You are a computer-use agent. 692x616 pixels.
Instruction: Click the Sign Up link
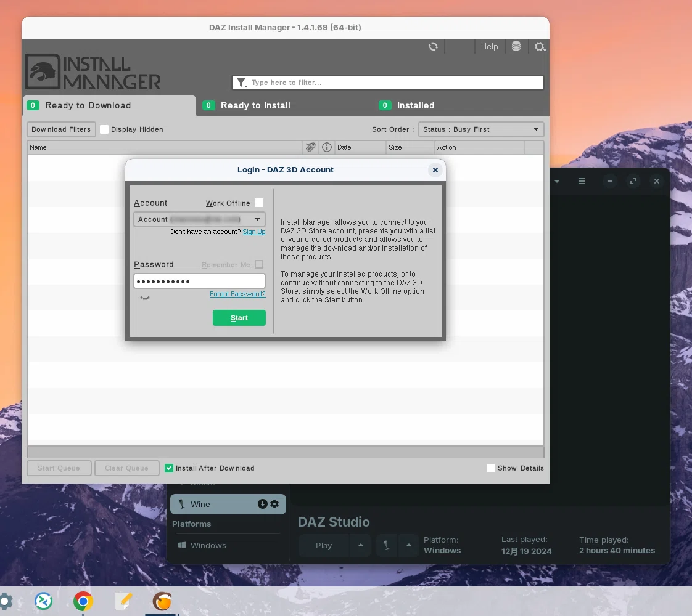(x=253, y=232)
